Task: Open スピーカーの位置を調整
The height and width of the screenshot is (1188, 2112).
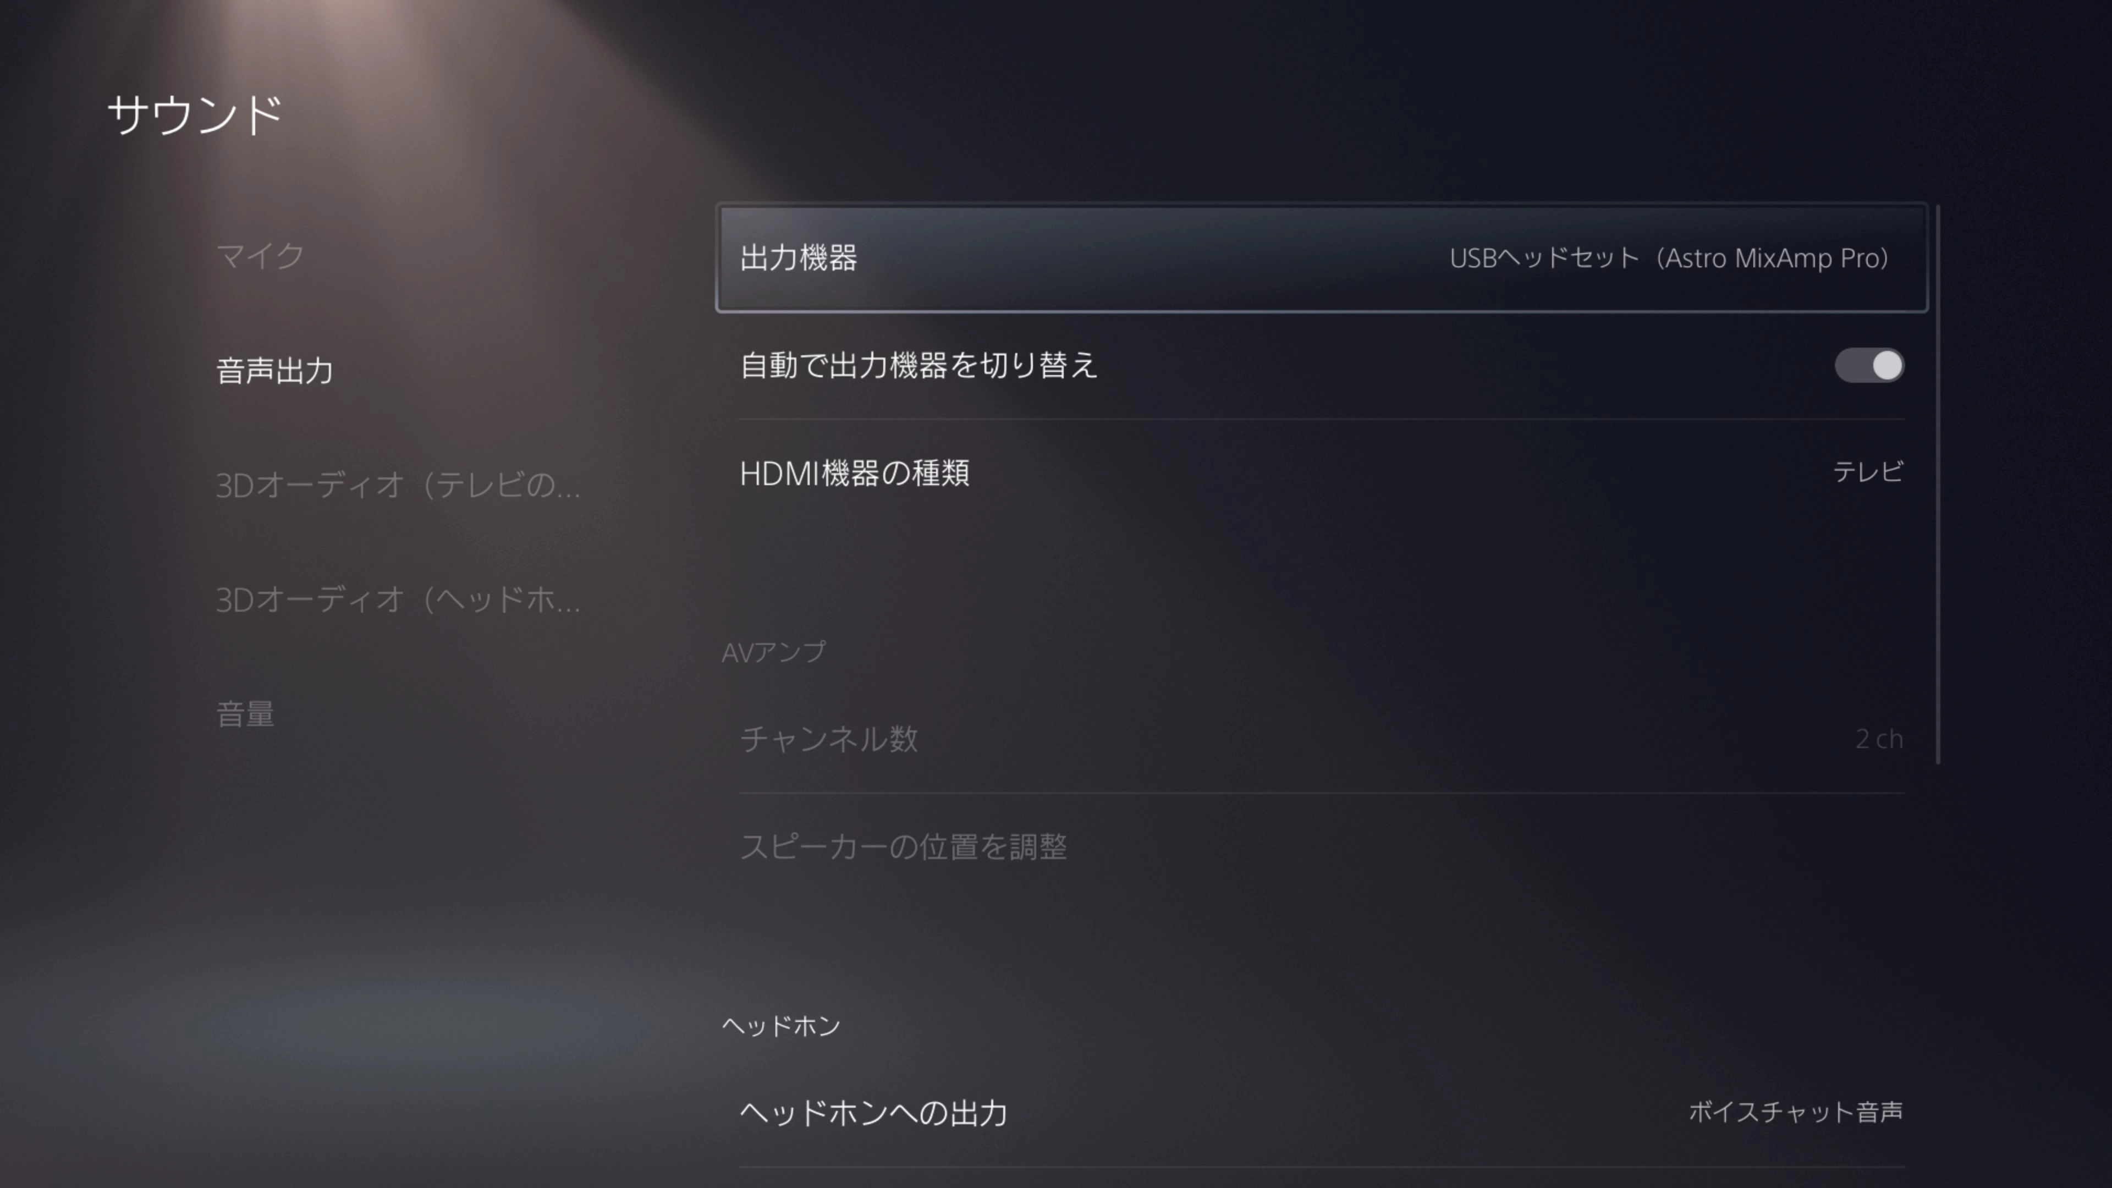Action: click(1322, 847)
